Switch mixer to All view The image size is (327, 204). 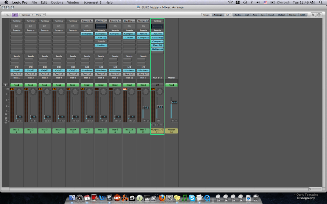(x=228, y=15)
